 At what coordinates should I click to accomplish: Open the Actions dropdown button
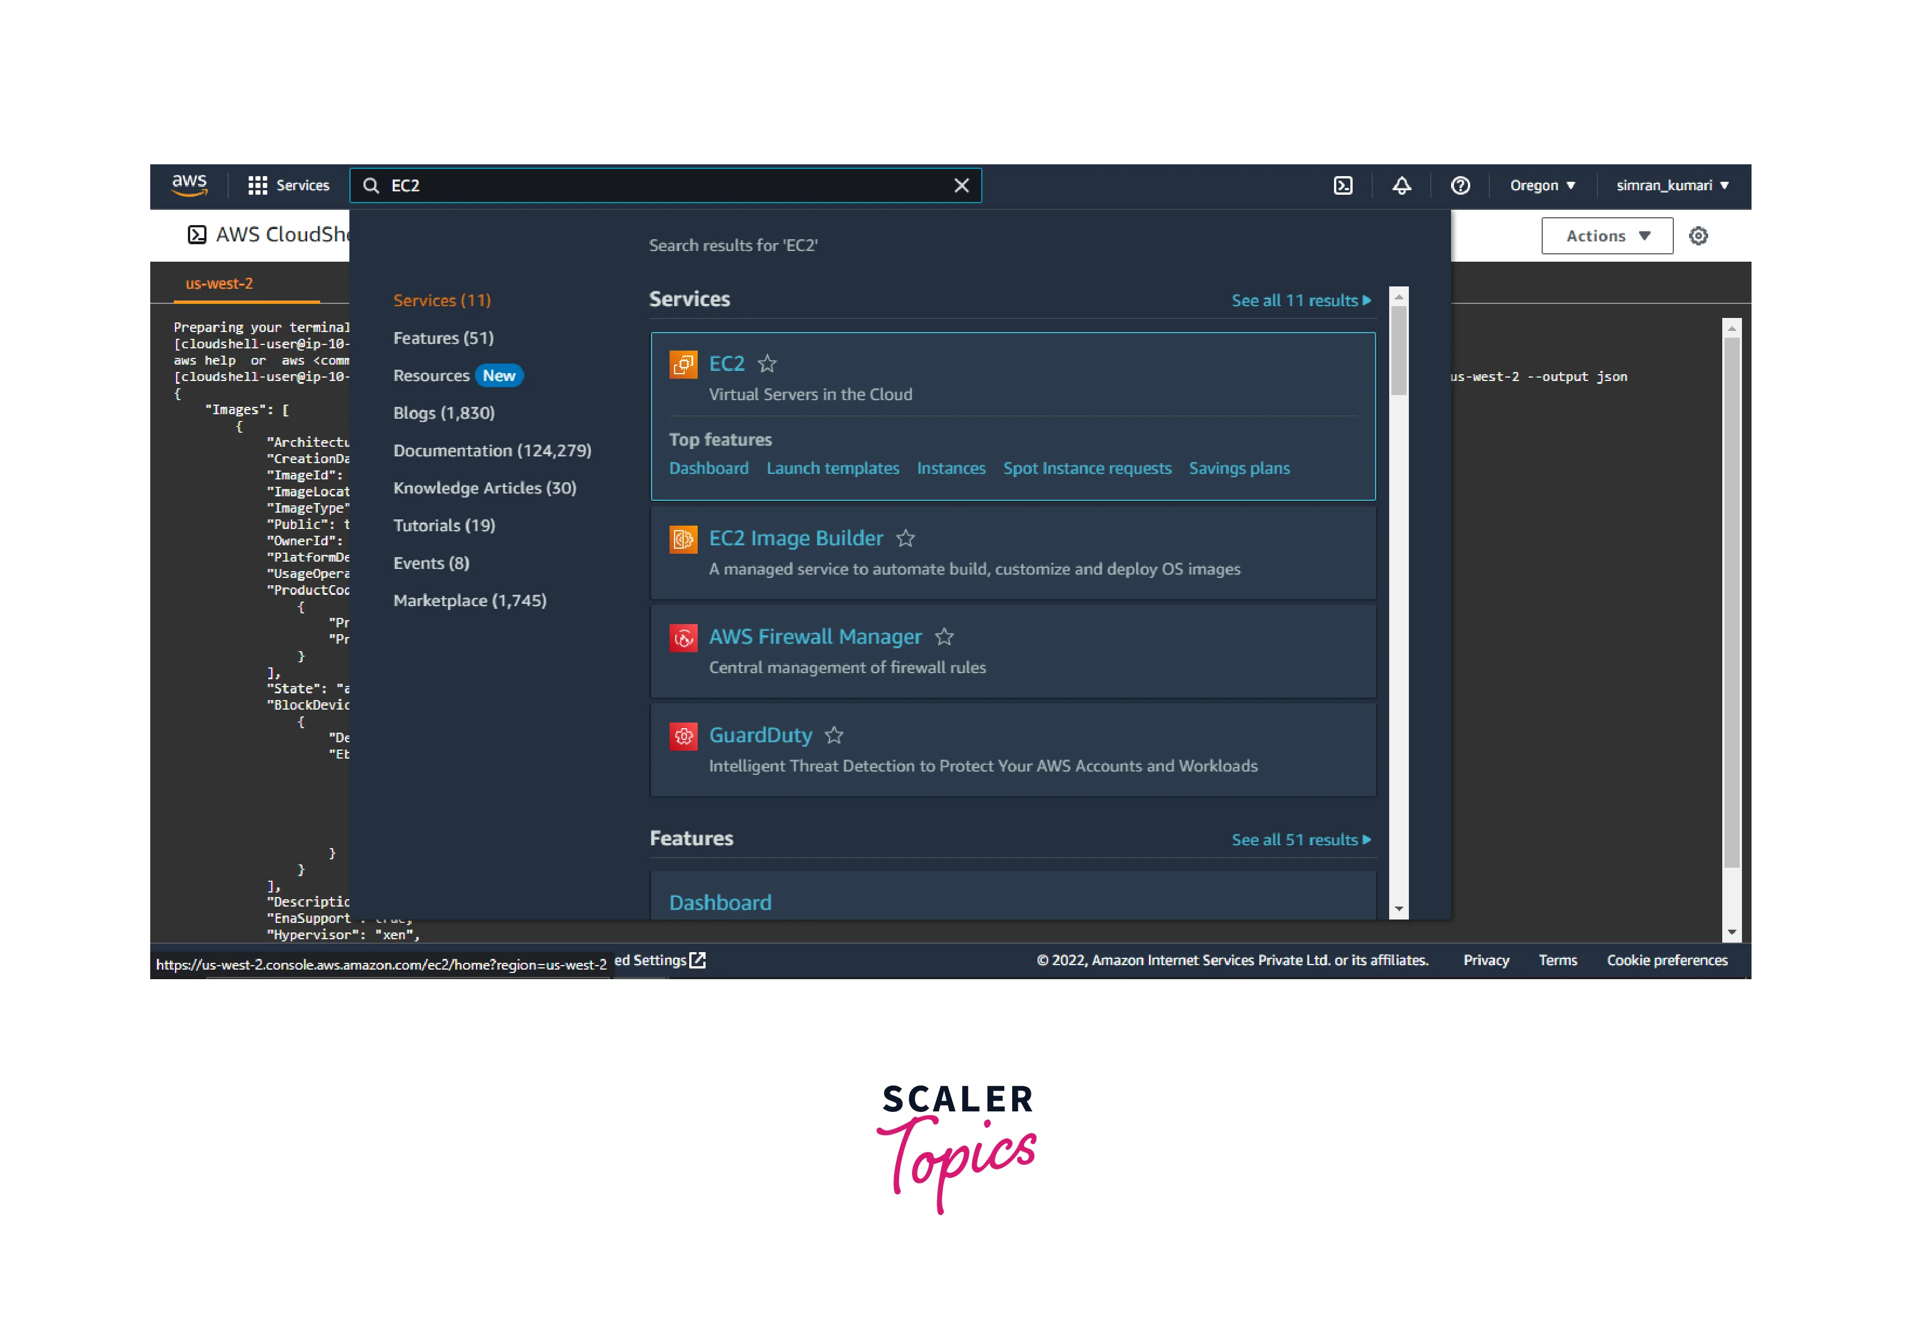tap(1606, 236)
